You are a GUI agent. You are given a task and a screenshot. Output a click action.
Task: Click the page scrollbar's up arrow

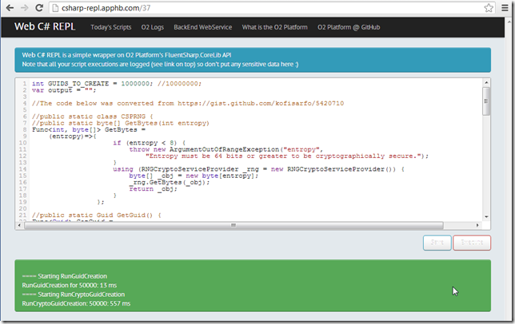[509, 22]
